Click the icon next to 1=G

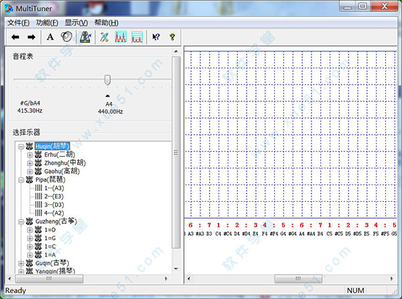pos(38,238)
